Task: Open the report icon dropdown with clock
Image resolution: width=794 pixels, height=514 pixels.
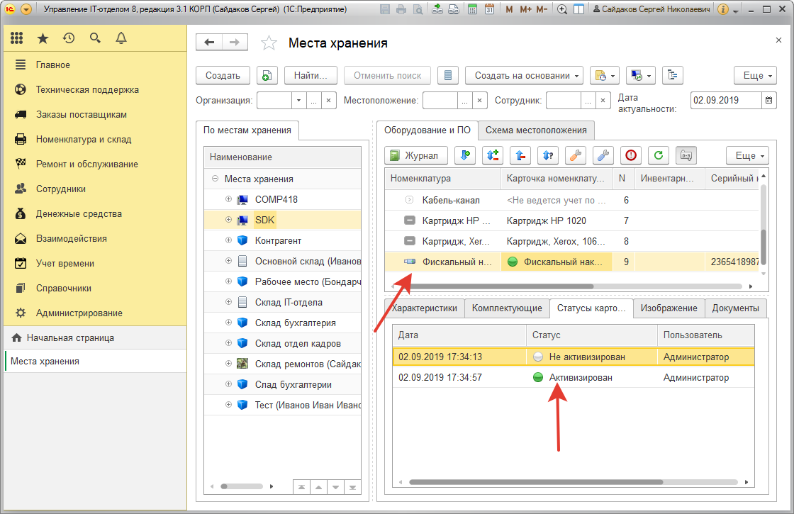Action: (x=604, y=75)
